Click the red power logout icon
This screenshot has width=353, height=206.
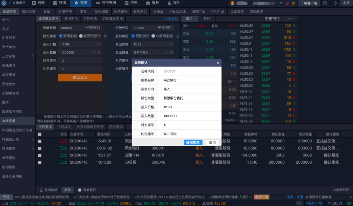pos(287,3)
